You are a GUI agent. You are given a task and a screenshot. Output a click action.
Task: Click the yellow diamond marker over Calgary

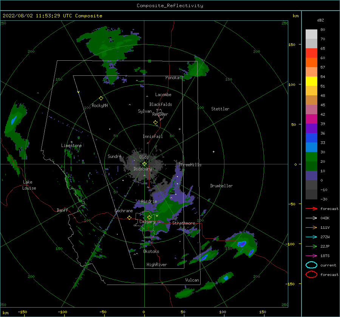149,217
